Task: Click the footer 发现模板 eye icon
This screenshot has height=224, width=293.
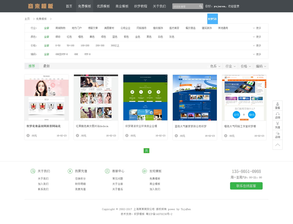Action: 144,171
